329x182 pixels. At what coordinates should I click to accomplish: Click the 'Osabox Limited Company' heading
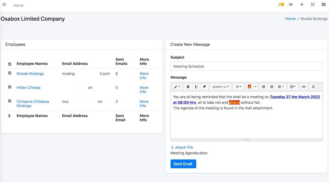point(33,19)
